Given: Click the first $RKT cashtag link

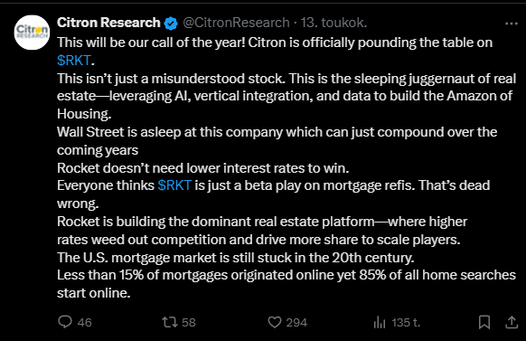Looking at the screenshot, I should pos(74,61).
